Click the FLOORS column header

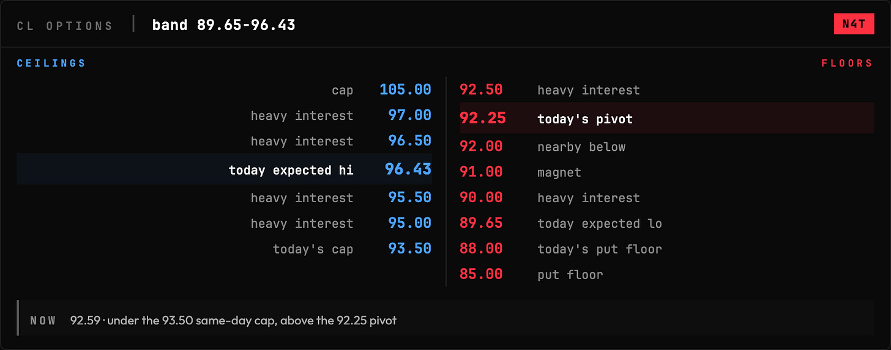click(847, 64)
